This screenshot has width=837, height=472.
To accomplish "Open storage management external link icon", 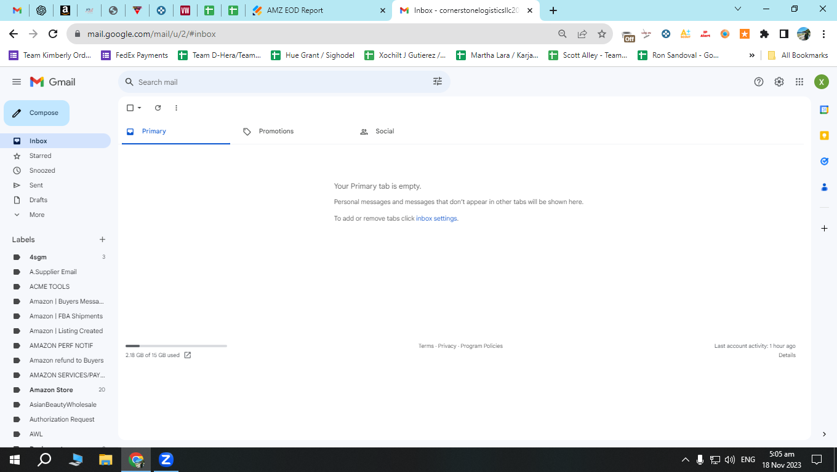I will (x=188, y=355).
